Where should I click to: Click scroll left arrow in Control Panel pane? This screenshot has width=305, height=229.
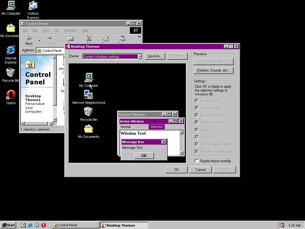[23, 124]
